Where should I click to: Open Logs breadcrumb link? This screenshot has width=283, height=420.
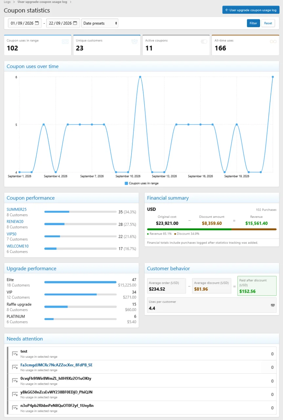pos(7,2)
